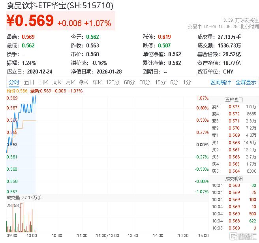Click the current price ¥0.569
Image resolution: width=259 pixels, height=243 pixels.
point(30,21)
